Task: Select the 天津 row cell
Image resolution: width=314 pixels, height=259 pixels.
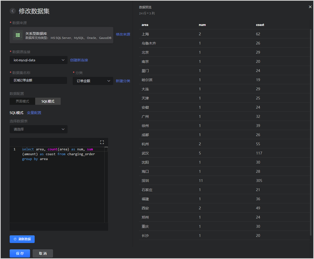Action: click(x=145, y=98)
